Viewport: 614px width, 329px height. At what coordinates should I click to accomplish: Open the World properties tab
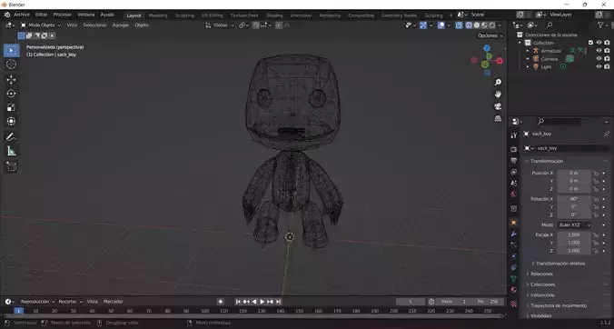tap(514, 194)
